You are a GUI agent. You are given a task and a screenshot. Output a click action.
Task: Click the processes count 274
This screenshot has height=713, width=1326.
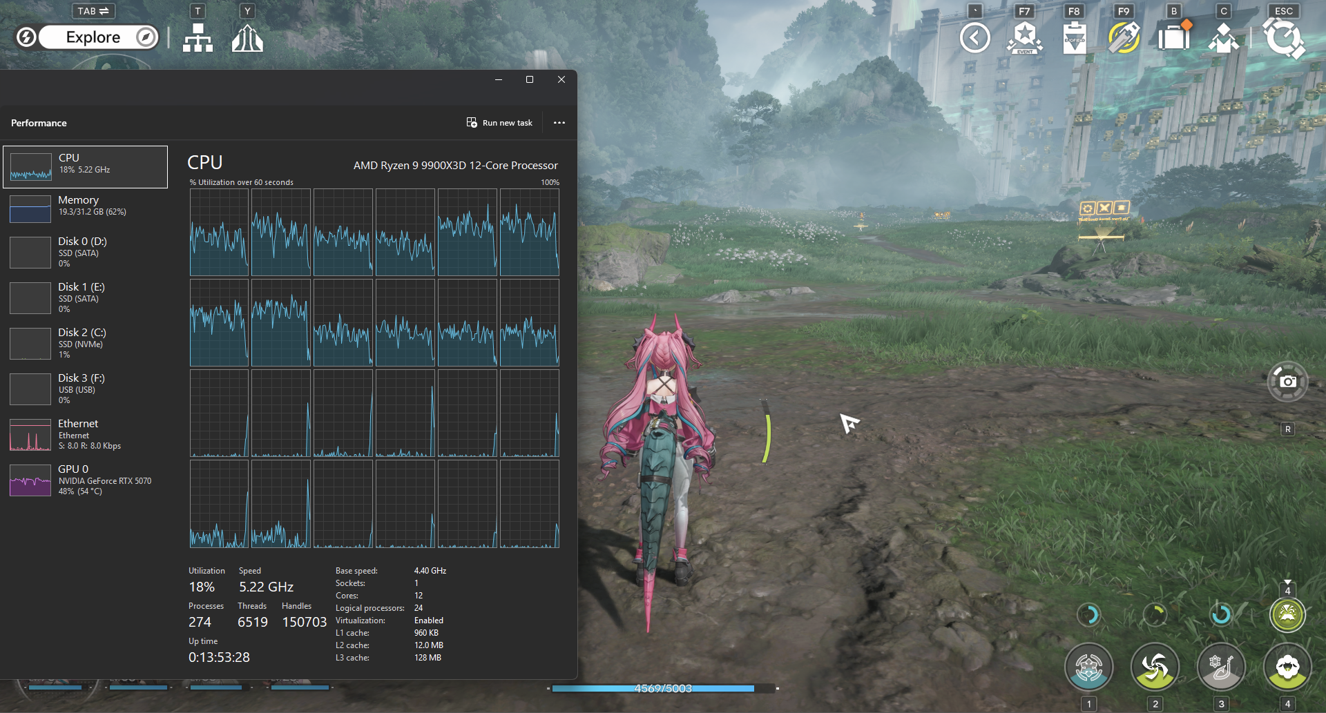(x=200, y=622)
